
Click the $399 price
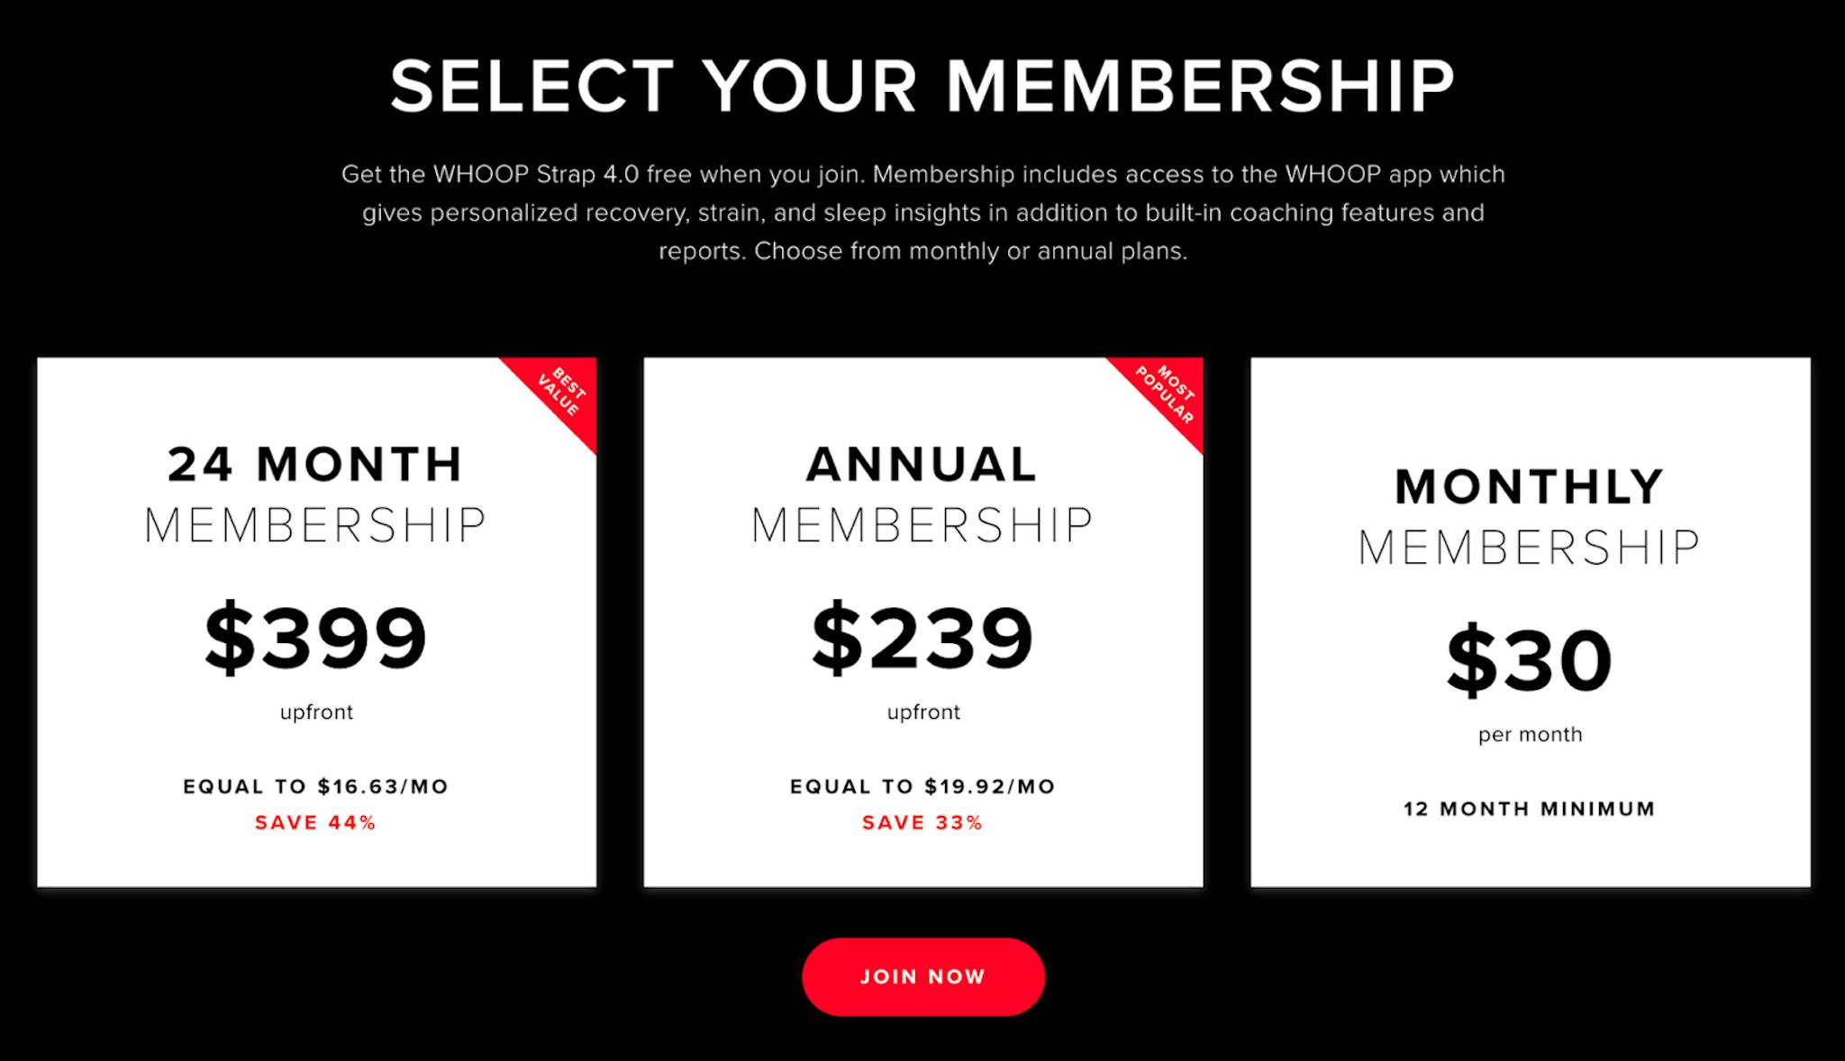click(x=315, y=638)
